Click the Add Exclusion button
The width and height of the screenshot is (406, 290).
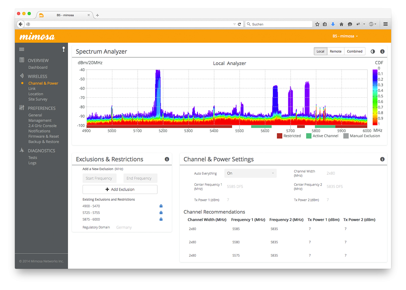click(120, 190)
